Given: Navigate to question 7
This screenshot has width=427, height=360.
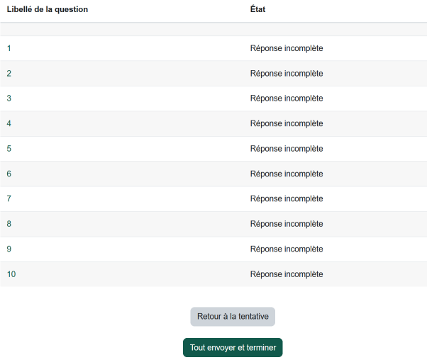Looking at the screenshot, I should (9, 199).
